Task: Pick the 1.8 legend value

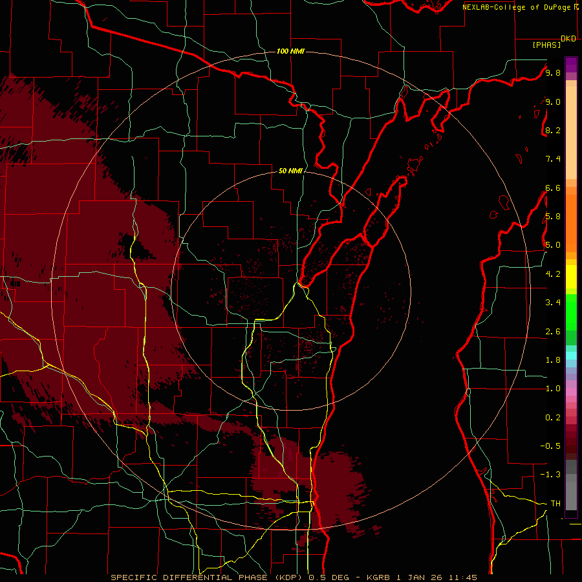Action: pyautogui.click(x=553, y=360)
